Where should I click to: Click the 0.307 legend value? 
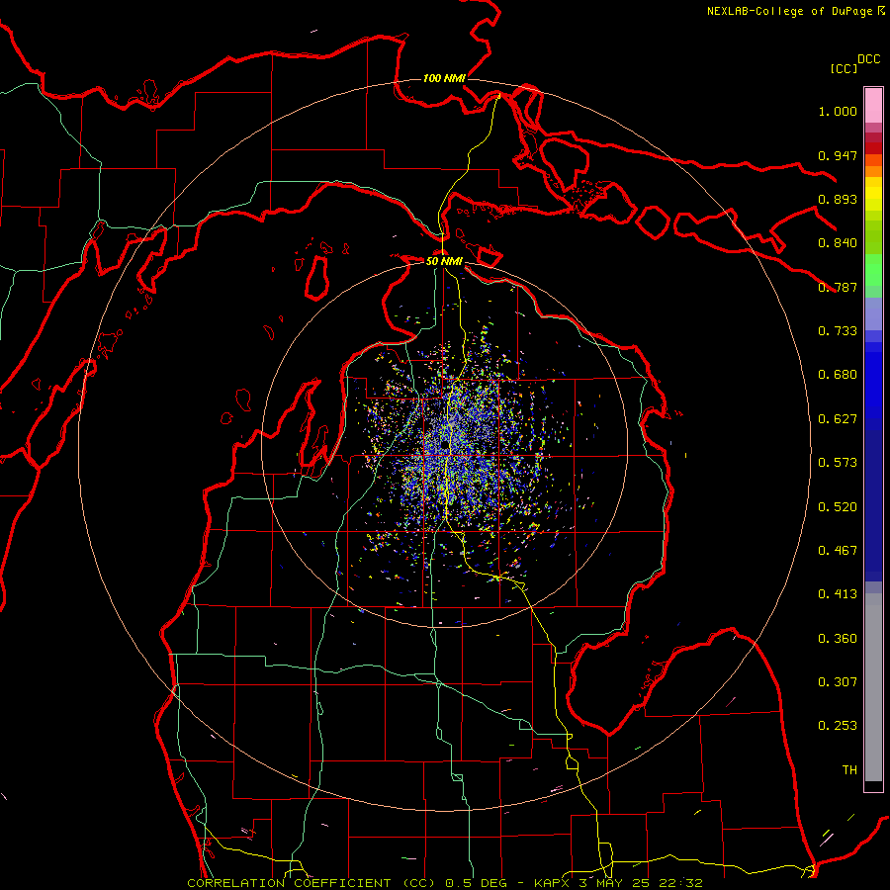click(x=838, y=682)
